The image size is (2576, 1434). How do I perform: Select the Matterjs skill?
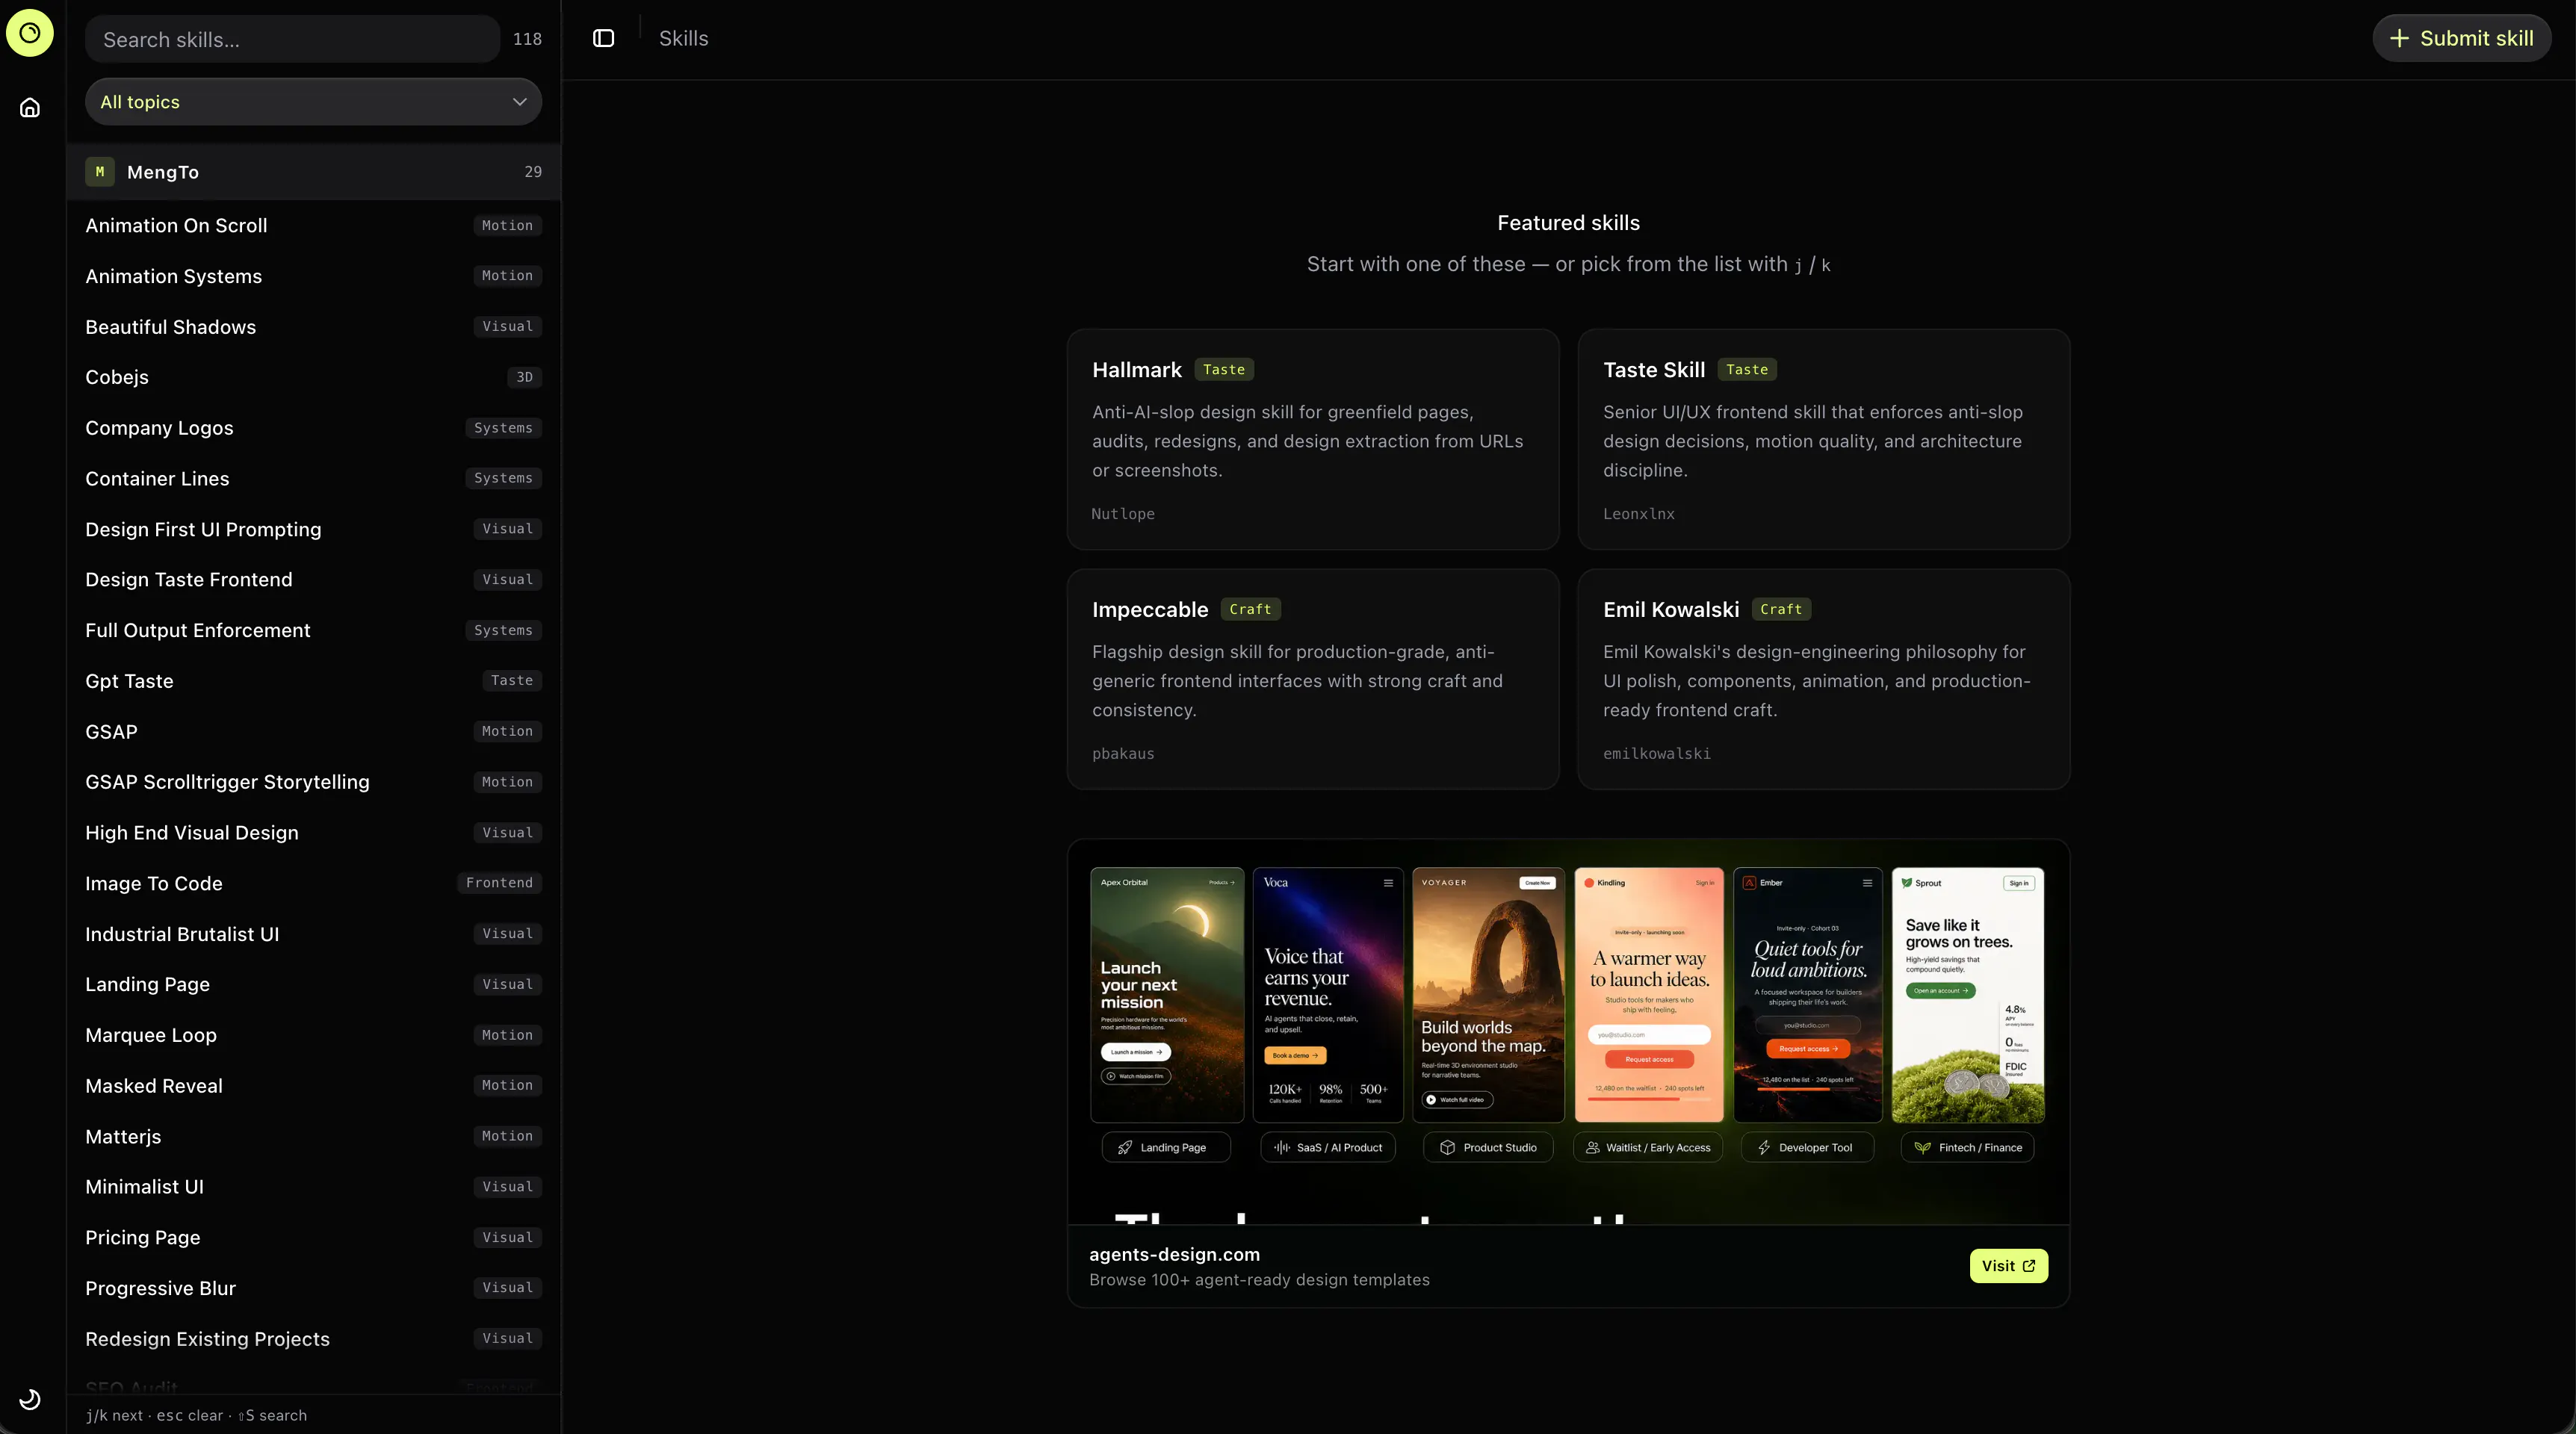click(313, 1137)
